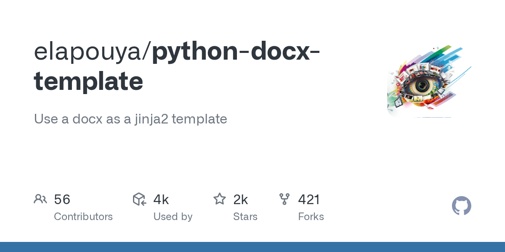Viewport: 505px width, 252px height.
Task: Click the '421' fork count
Action: (x=309, y=199)
